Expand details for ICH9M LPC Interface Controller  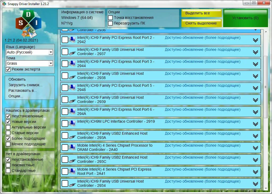255,124
